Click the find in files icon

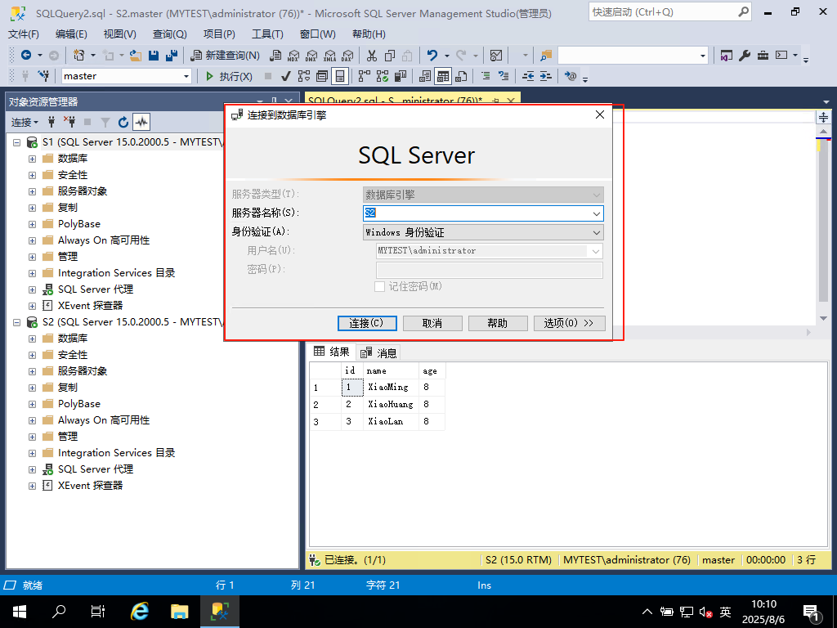545,55
